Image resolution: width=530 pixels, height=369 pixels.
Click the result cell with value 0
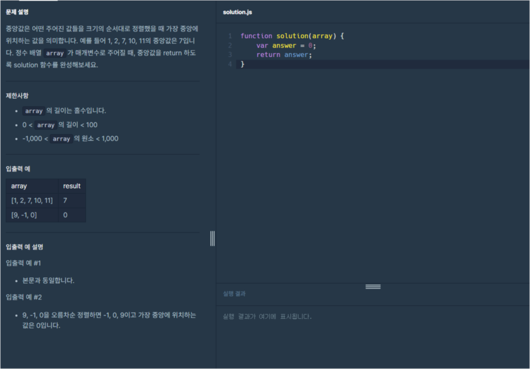[x=72, y=215]
